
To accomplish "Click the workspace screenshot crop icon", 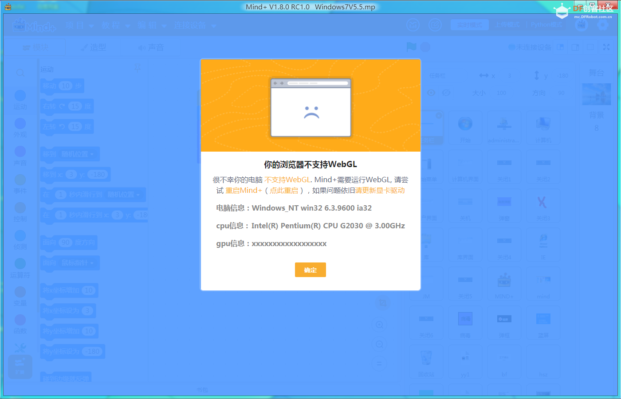I will pyautogui.click(x=382, y=303).
